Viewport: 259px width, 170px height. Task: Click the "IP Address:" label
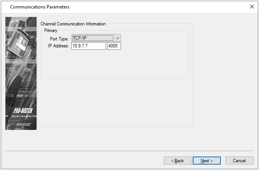tap(57, 46)
